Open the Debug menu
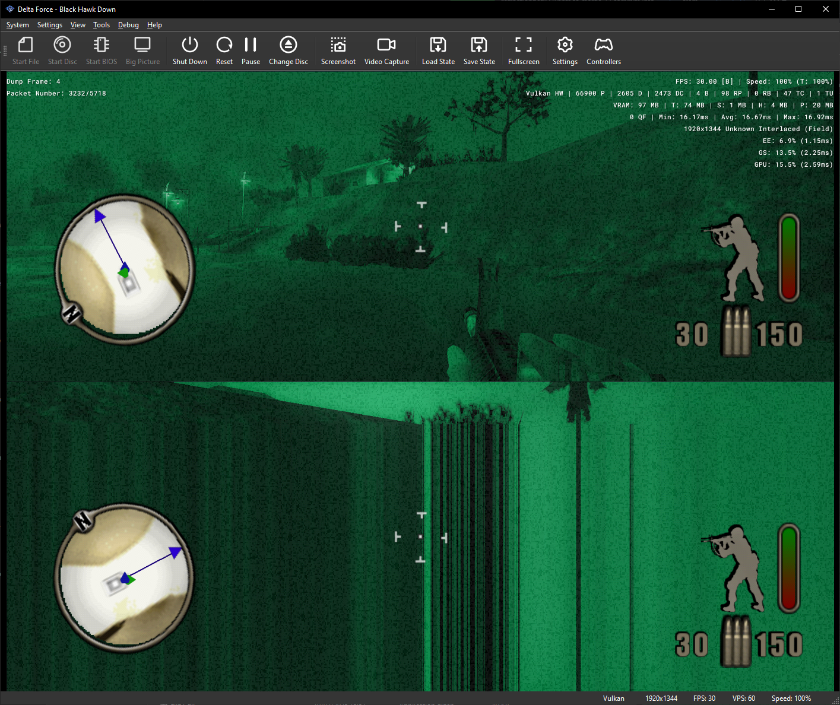840x705 pixels. (128, 25)
